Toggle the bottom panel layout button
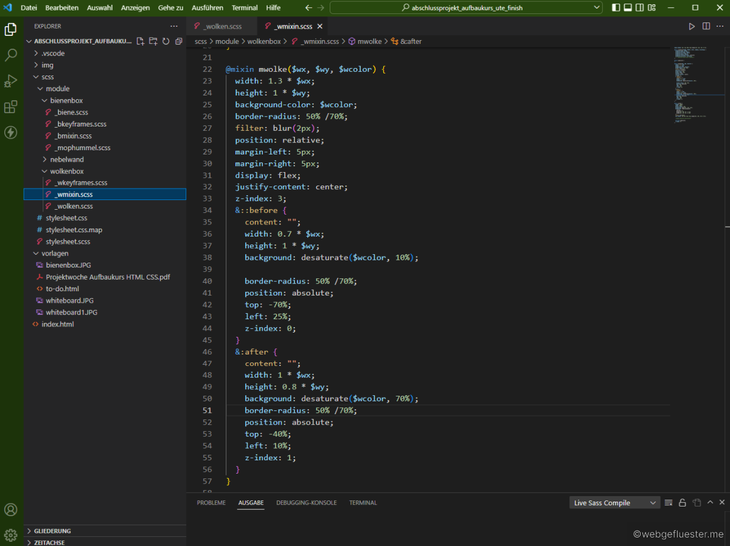Viewport: 730px width, 546px height. pos(627,8)
